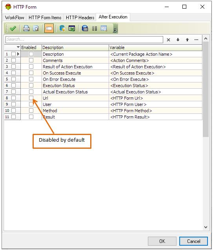The image size is (213, 250).
Task: Enable the On Success Execute checkbox
Action: (31, 73)
